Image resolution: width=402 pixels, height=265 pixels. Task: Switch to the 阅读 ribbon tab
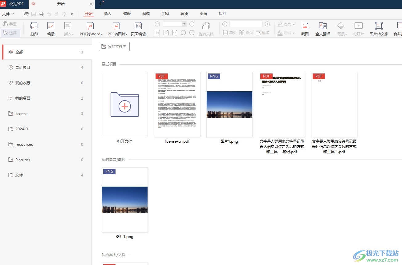(x=146, y=14)
